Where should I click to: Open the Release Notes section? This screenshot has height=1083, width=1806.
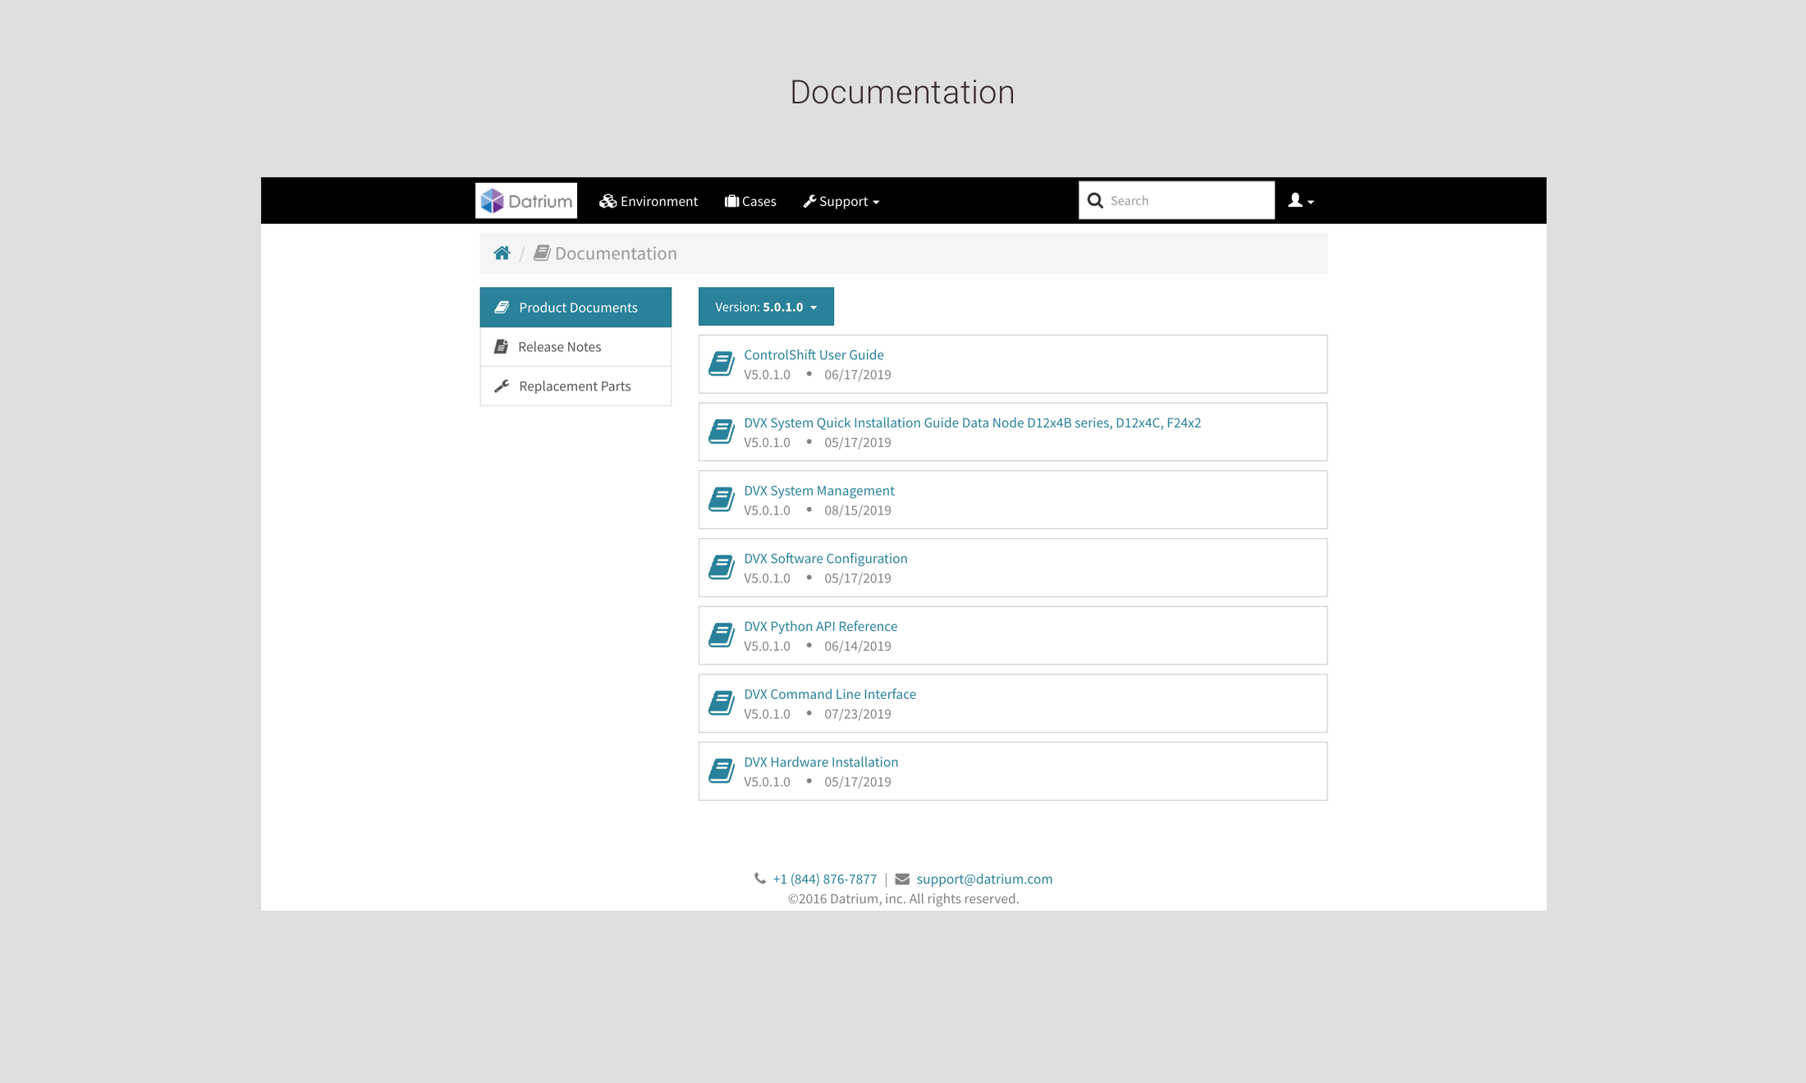coord(575,347)
